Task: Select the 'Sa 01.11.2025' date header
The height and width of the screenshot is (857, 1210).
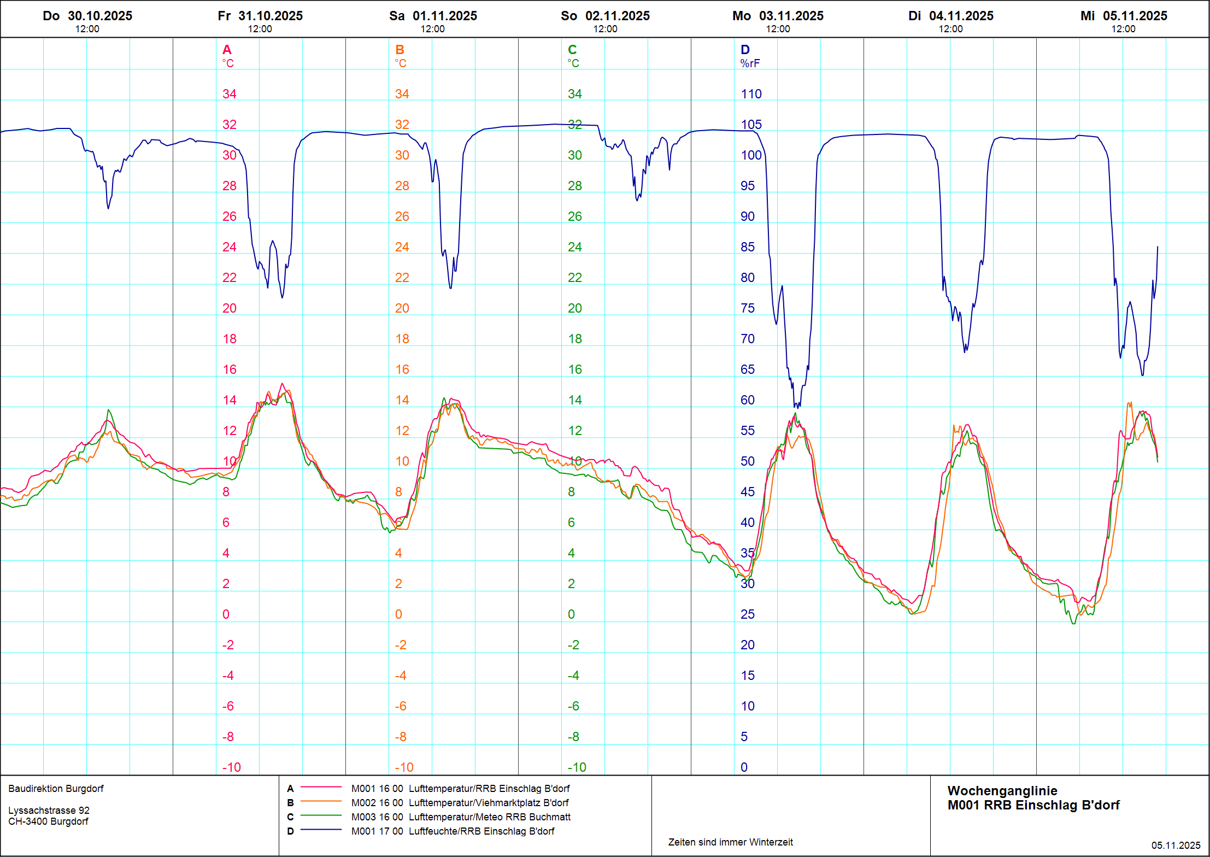Action: (433, 16)
